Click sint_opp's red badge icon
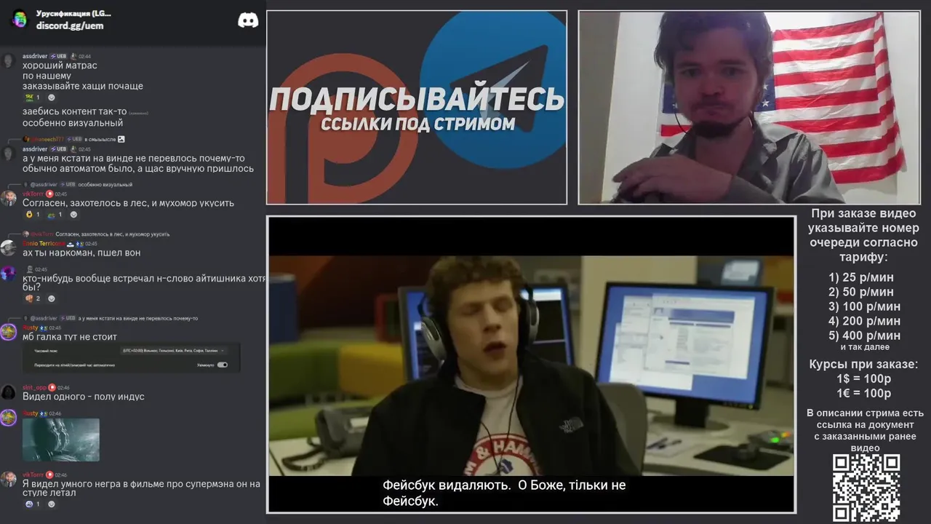 point(52,388)
